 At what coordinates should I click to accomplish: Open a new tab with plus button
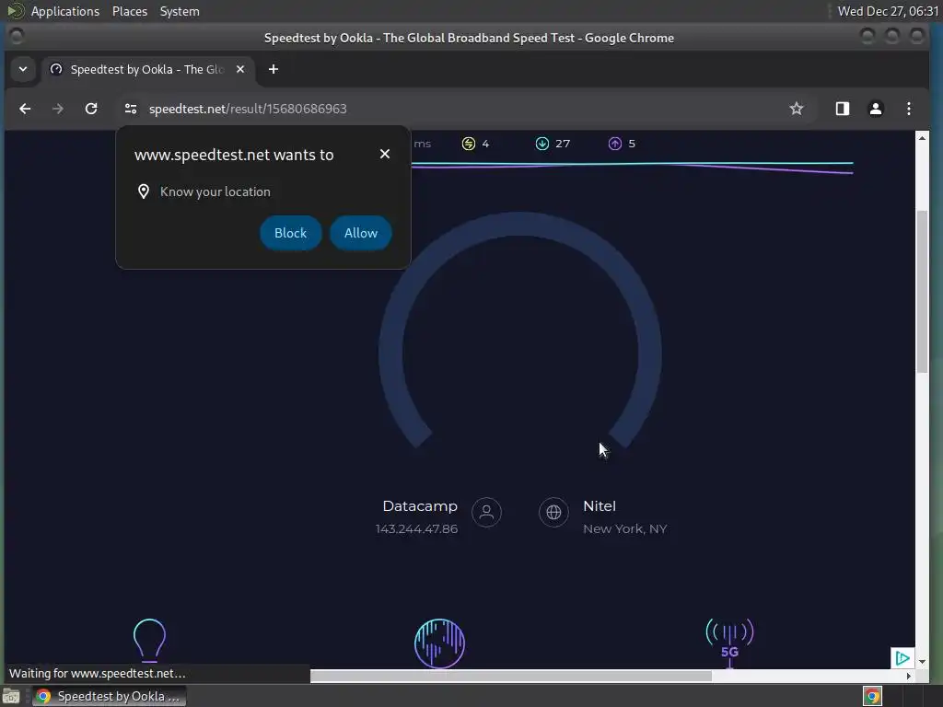click(x=273, y=69)
